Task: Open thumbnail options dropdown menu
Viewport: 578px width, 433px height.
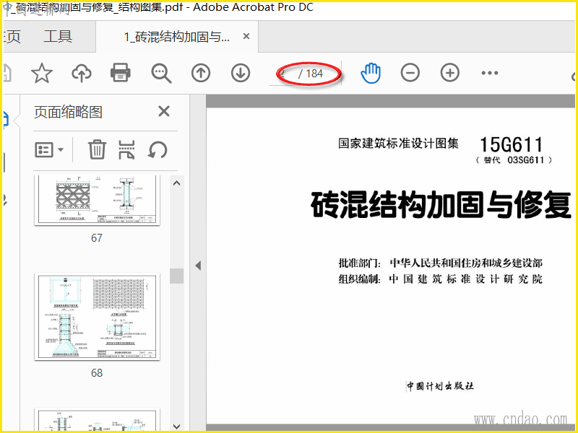Action: tap(49, 150)
